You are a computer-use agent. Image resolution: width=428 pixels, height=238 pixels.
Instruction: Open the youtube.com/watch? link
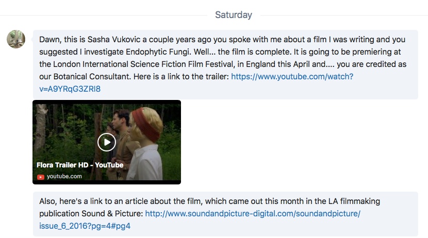[x=292, y=77]
